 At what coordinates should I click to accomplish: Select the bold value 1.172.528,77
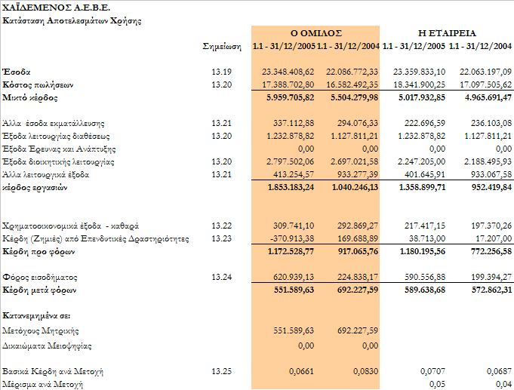(291, 252)
